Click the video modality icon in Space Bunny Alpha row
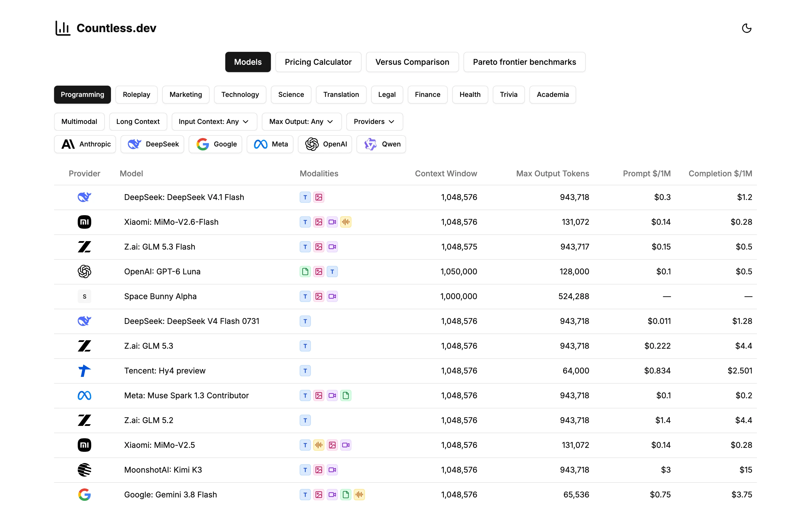This screenshot has height=507, width=811. [332, 296]
